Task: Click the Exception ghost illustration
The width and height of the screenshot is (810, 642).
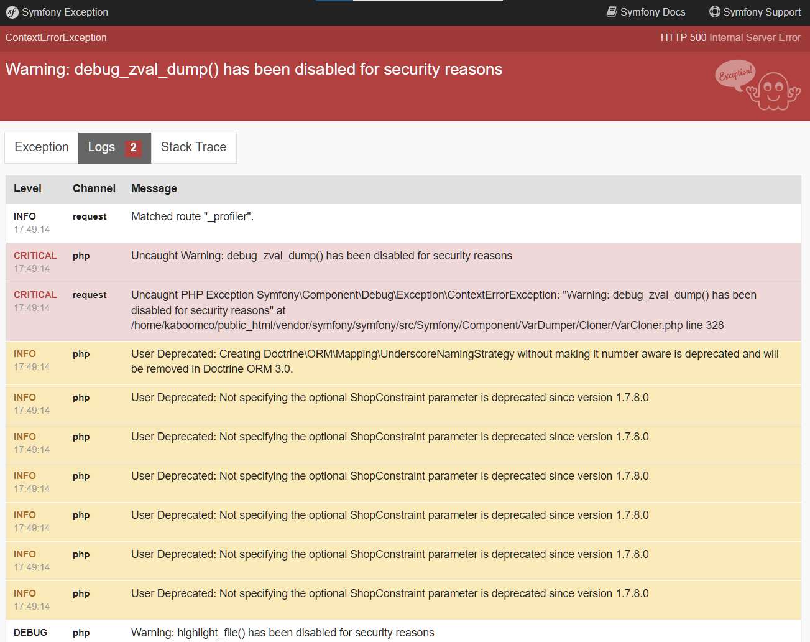Action: pos(758,86)
